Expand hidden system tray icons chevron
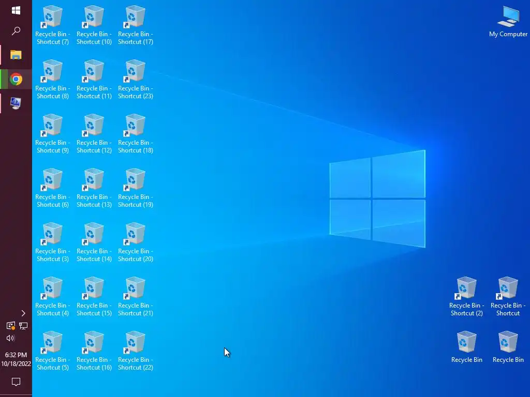The height and width of the screenshot is (397, 530). pyautogui.click(x=23, y=313)
